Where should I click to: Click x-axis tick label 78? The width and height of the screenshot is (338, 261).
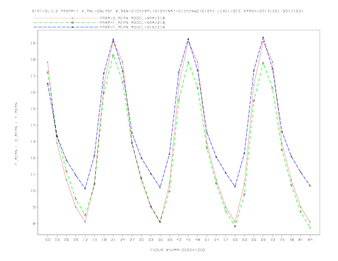tap(291, 240)
